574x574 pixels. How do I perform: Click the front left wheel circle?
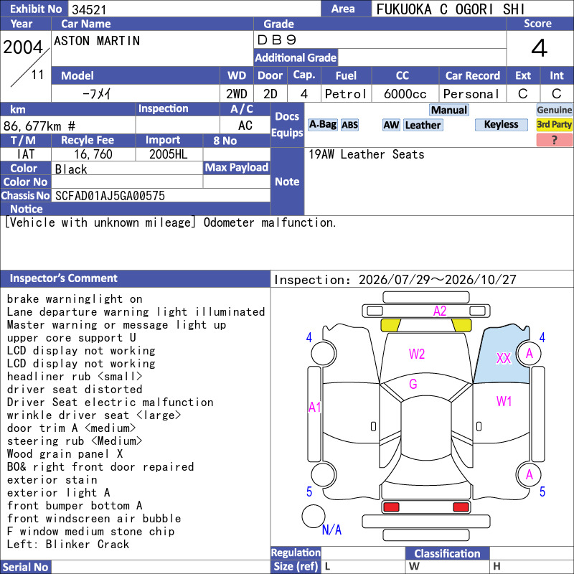tap(324, 354)
